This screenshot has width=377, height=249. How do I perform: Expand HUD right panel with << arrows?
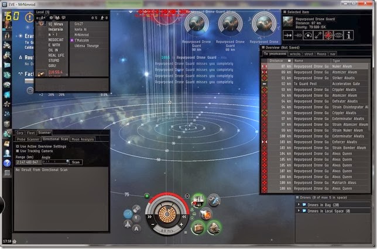pyautogui.click(x=184, y=217)
